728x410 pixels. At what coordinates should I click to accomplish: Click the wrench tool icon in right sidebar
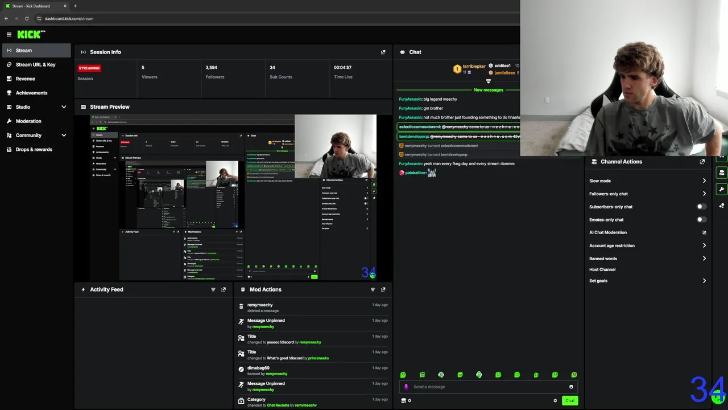[x=722, y=189]
